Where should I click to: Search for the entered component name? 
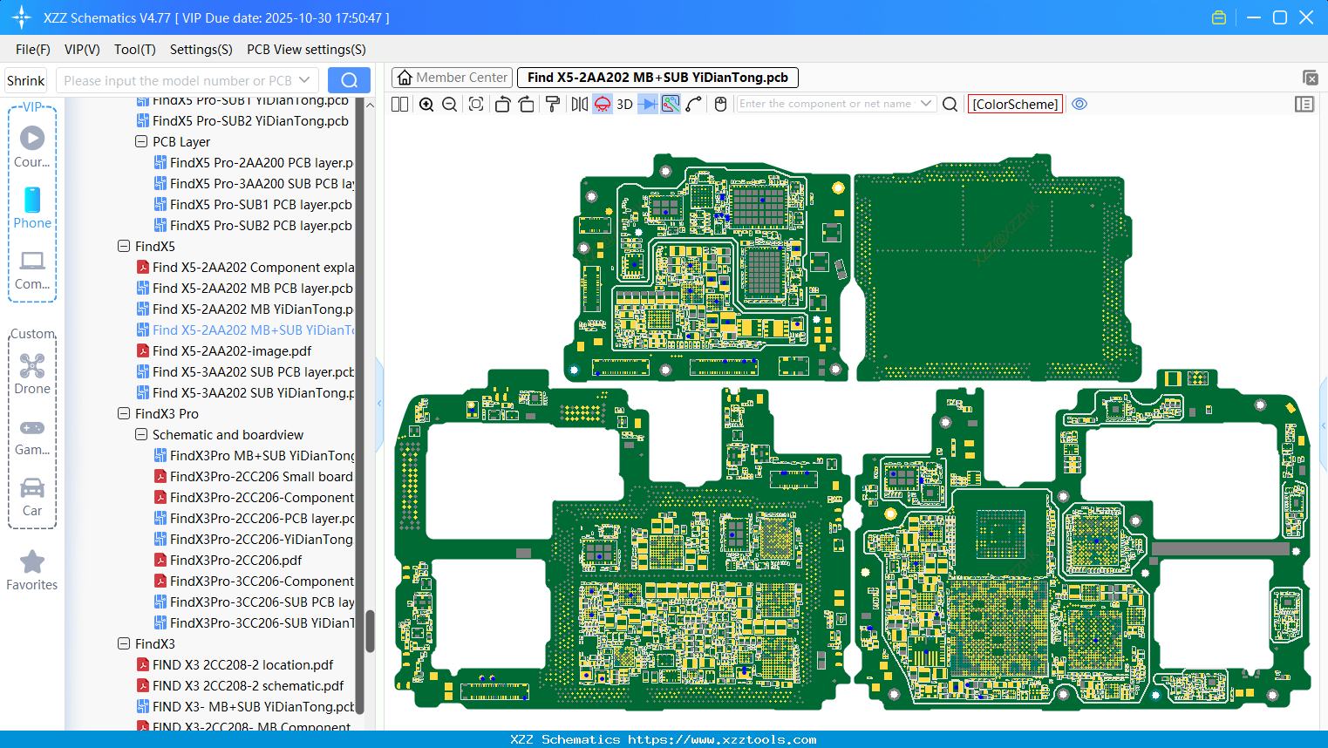[950, 105]
